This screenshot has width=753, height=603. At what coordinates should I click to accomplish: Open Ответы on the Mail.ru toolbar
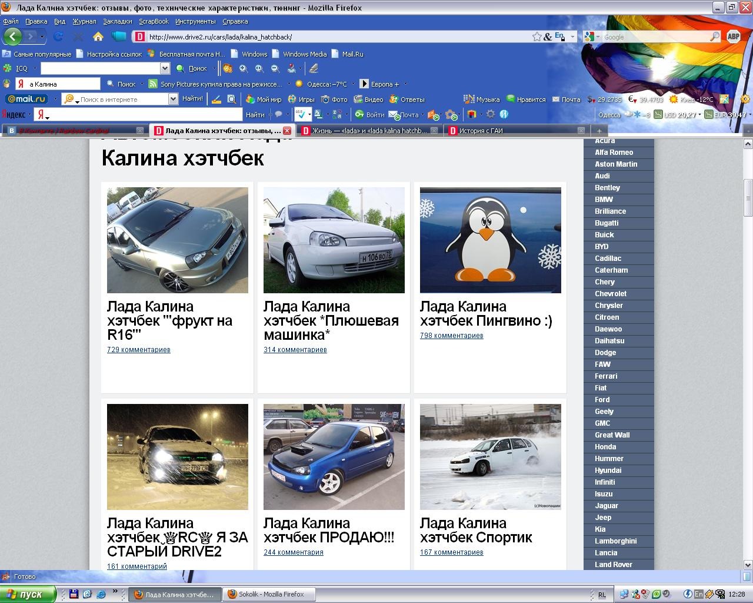tap(407, 100)
